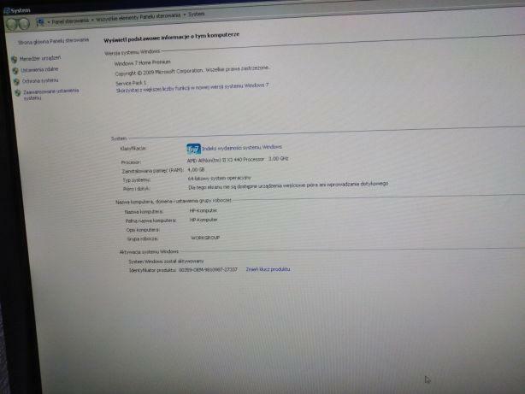Click Windows 7 Home Premium text
The height and width of the screenshot is (394, 525).
click(143, 62)
